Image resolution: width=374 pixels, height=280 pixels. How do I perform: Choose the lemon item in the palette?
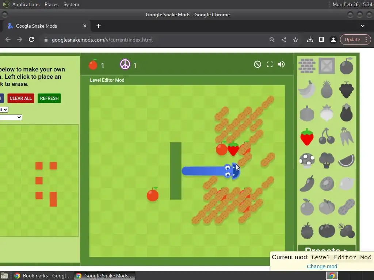[x=346, y=184]
